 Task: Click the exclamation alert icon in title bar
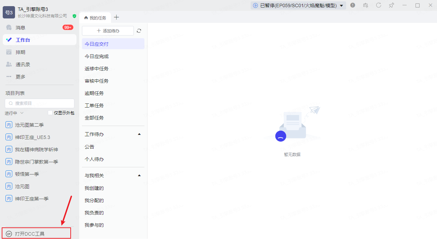(353, 5)
